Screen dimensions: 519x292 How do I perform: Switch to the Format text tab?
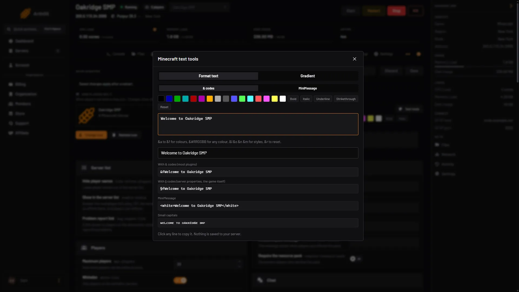coord(208,76)
